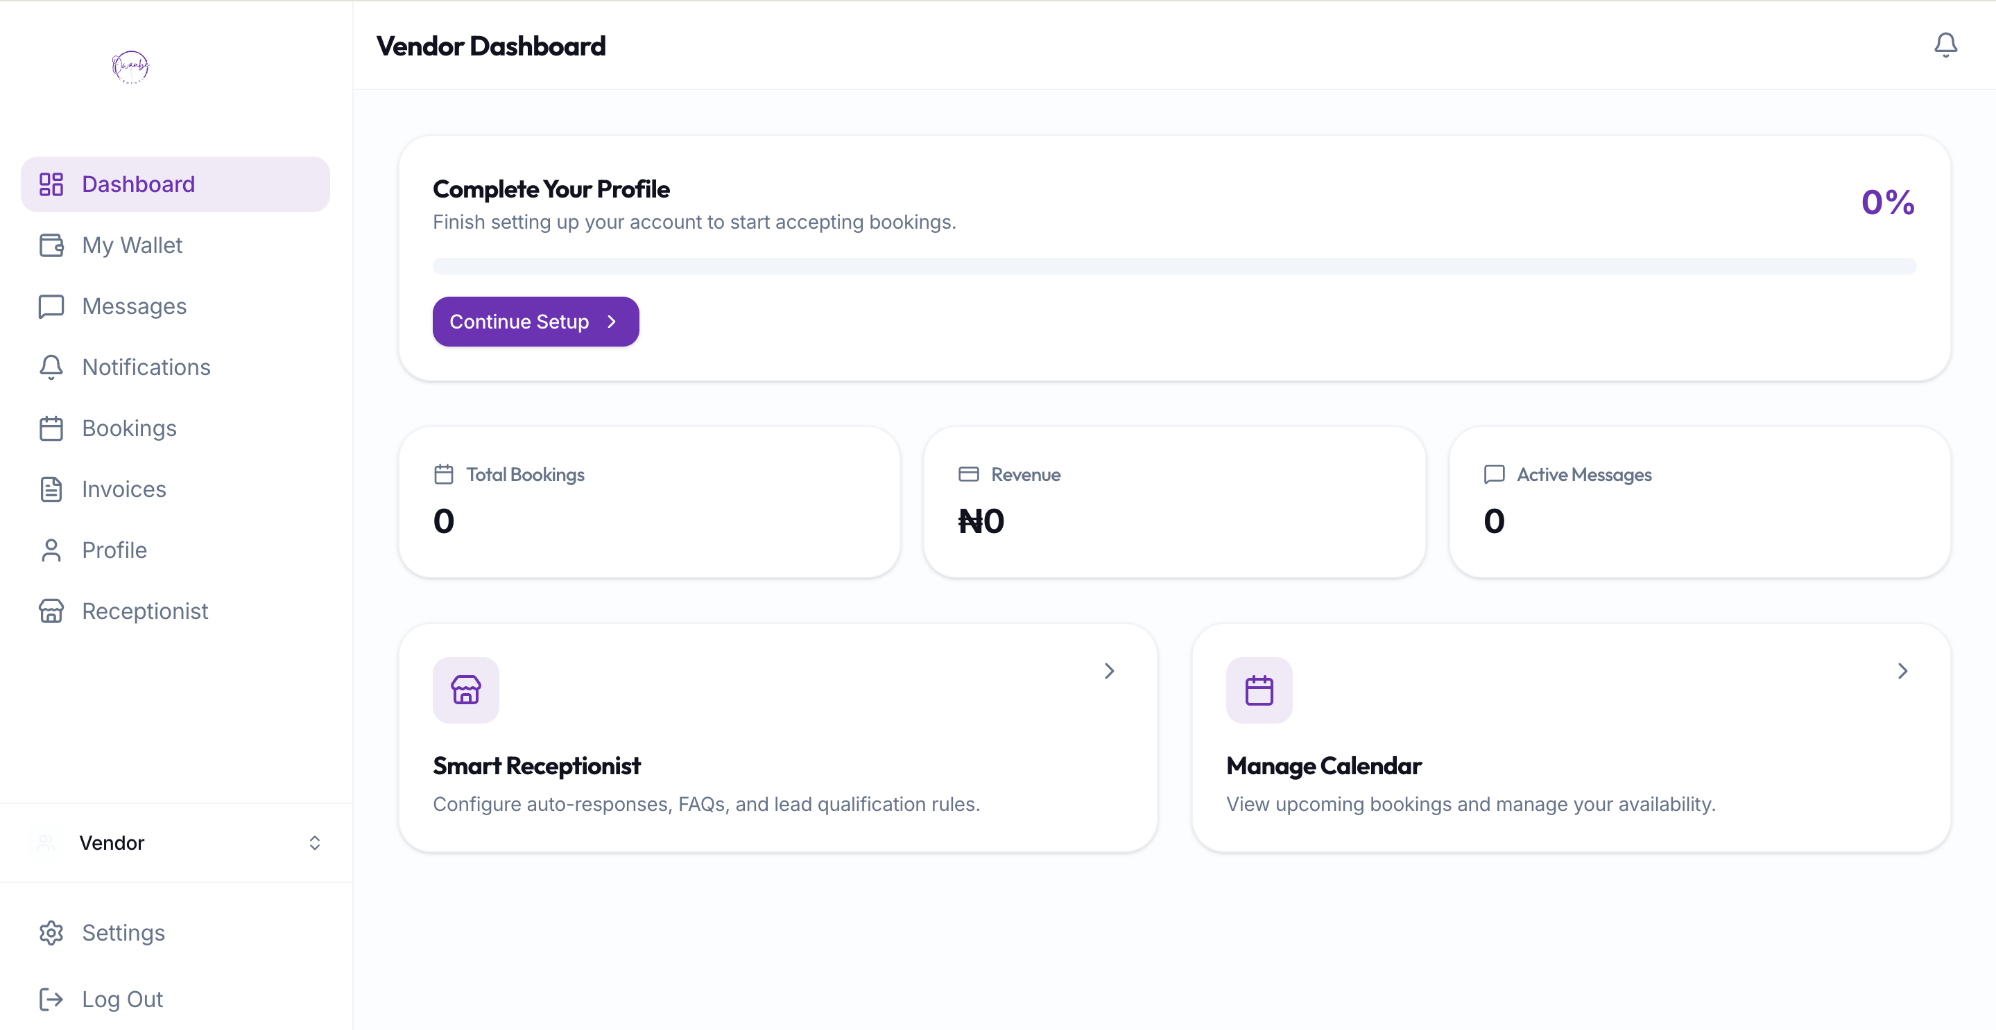The width and height of the screenshot is (1996, 1030).
Task: Click the wallet icon beside My Wallet
Action: coord(51,245)
